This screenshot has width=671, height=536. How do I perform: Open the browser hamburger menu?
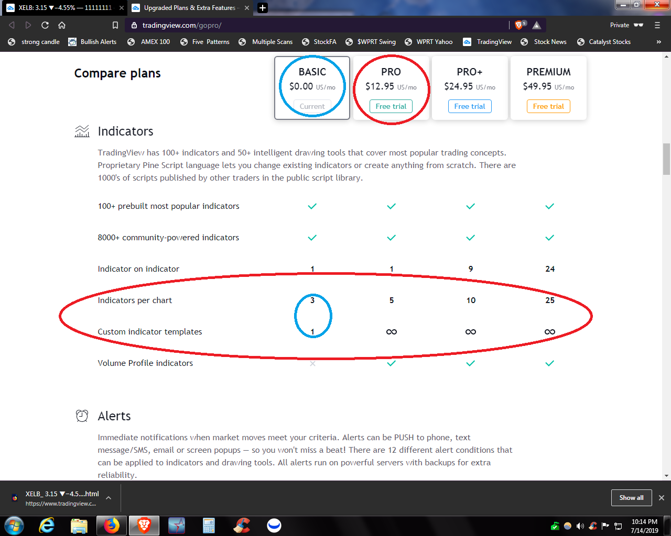(x=657, y=25)
